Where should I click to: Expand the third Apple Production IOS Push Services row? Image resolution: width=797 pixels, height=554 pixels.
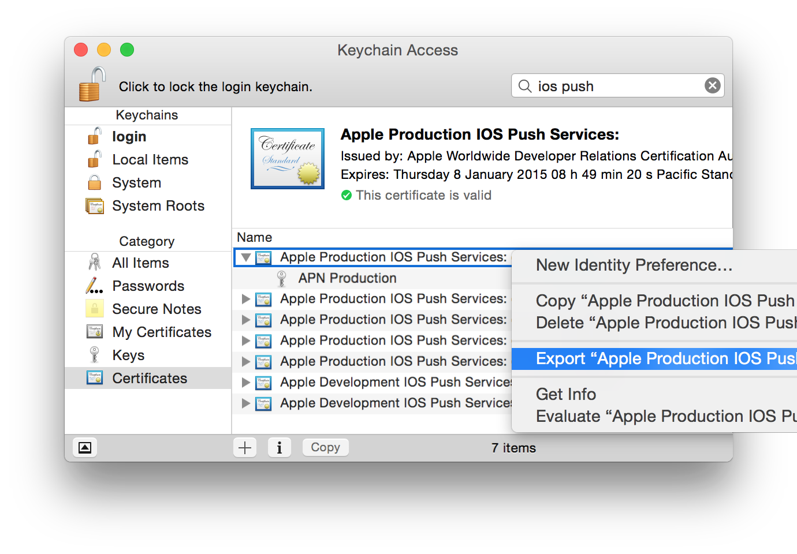[246, 320]
